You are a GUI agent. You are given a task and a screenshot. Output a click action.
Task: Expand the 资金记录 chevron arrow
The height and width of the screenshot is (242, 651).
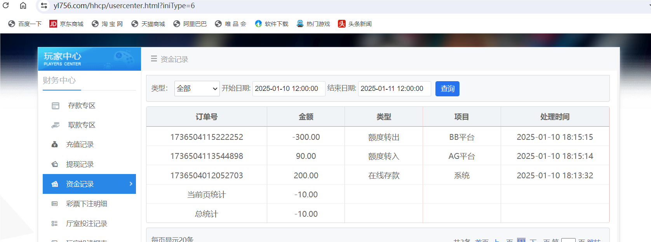tap(131, 184)
